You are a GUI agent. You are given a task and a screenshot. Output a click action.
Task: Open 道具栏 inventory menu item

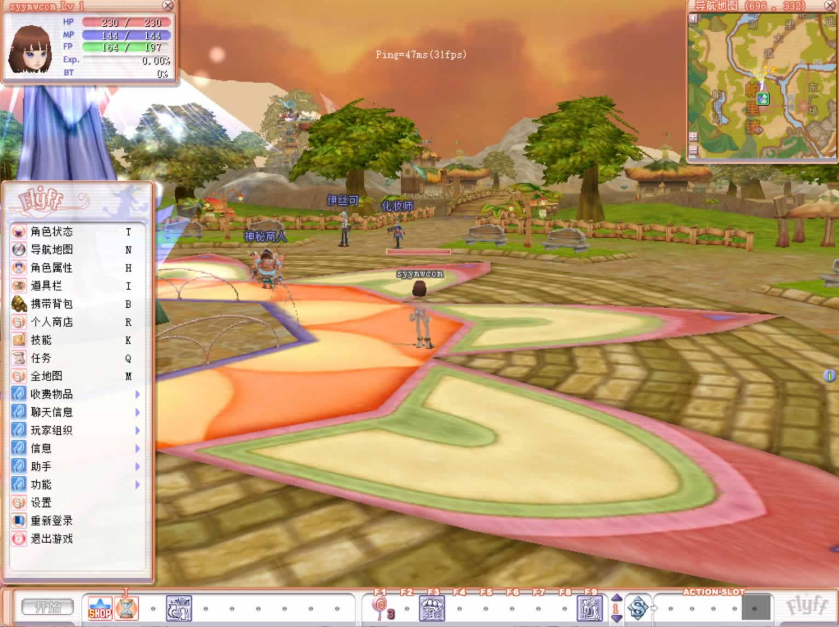coord(46,286)
